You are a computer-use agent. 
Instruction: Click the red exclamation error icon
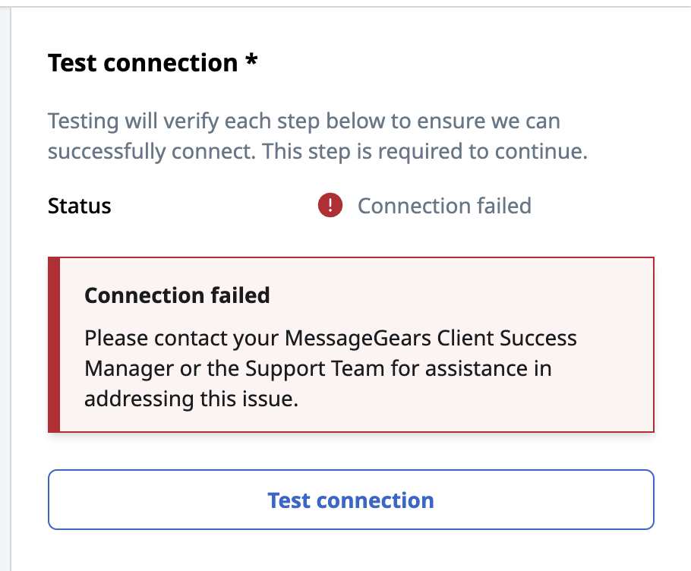330,205
